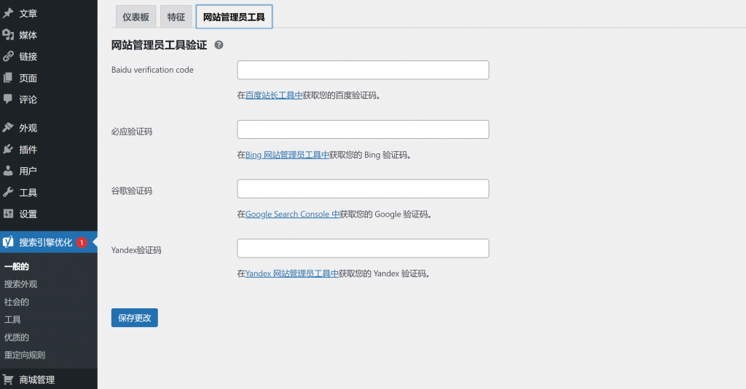
Task: Click the pages icon next to 页面
Action: click(x=8, y=77)
